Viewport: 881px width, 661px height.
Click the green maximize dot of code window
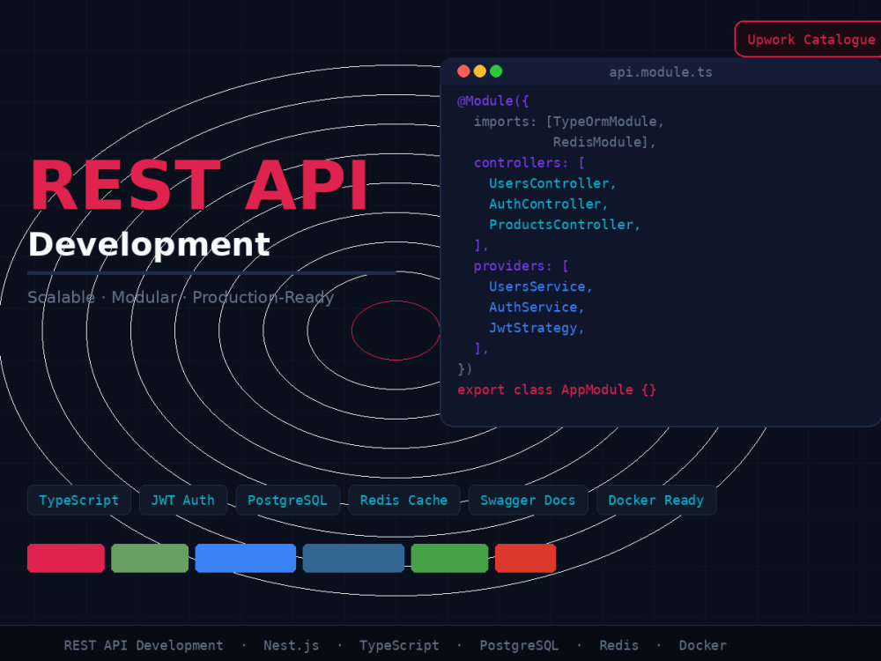tap(496, 71)
